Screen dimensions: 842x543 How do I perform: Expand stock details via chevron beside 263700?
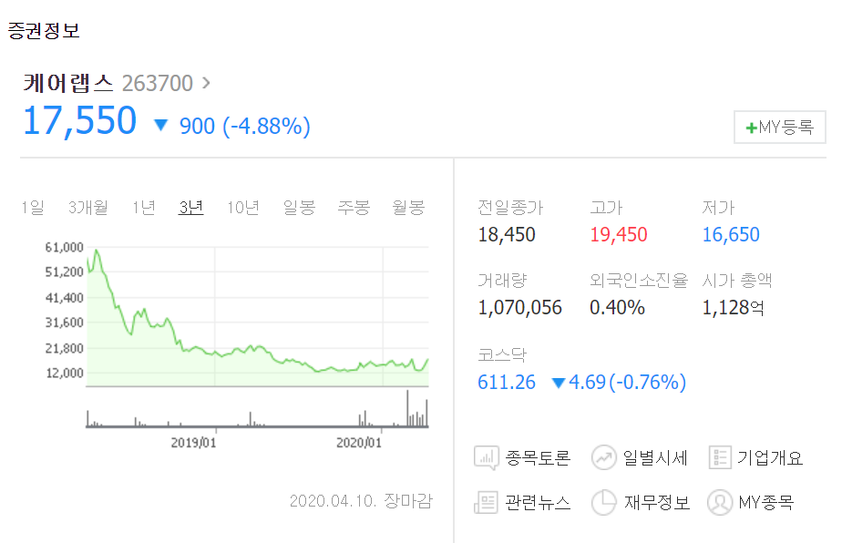(205, 81)
